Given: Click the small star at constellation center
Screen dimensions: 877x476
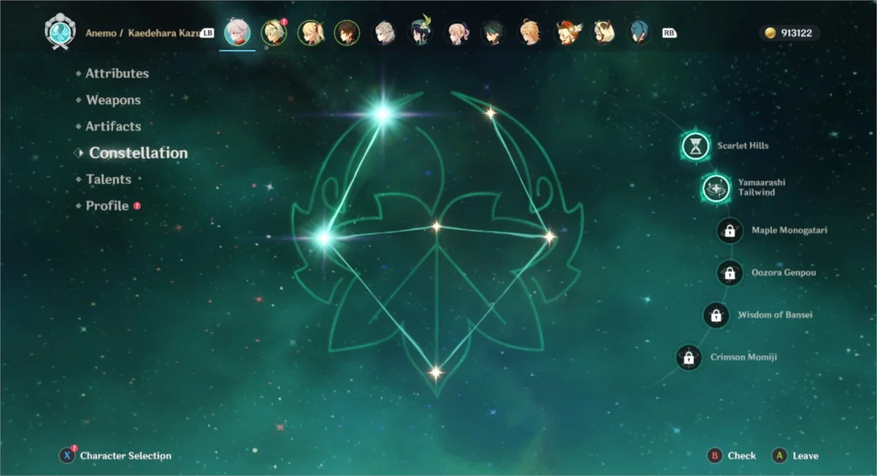Looking at the screenshot, I should click(436, 226).
